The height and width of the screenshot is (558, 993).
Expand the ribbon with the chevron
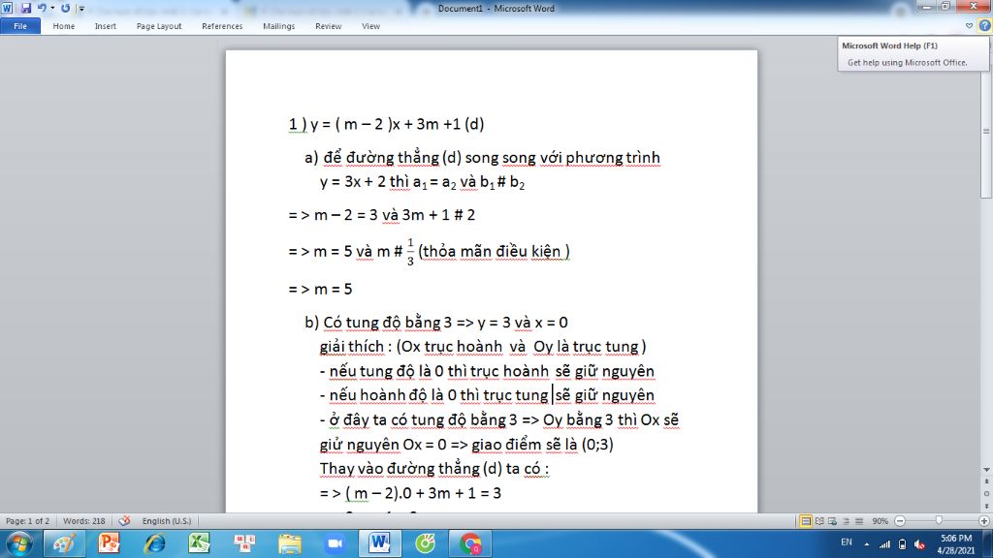point(969,26)
